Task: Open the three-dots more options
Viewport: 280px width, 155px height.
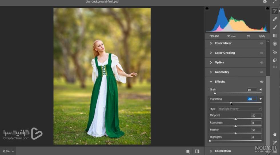Action: tap(275, 67)
